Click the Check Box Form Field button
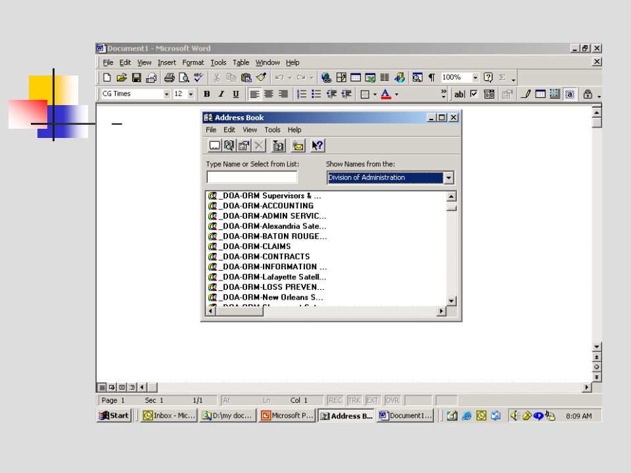 [x=474, y=94]
